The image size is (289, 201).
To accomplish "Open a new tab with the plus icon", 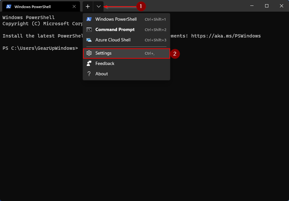I will pyautogui.click(x=88, y=6).
